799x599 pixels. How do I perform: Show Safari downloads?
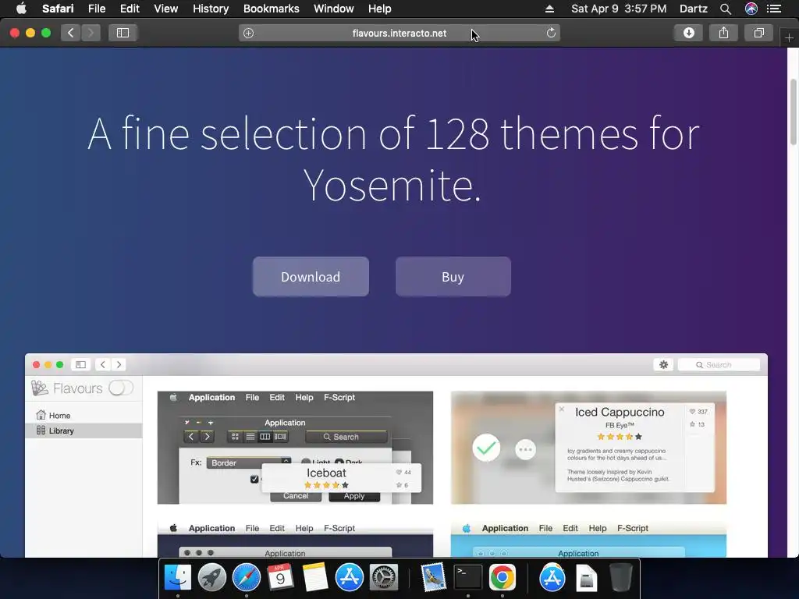pyautogui.click(x=688, y=33)
